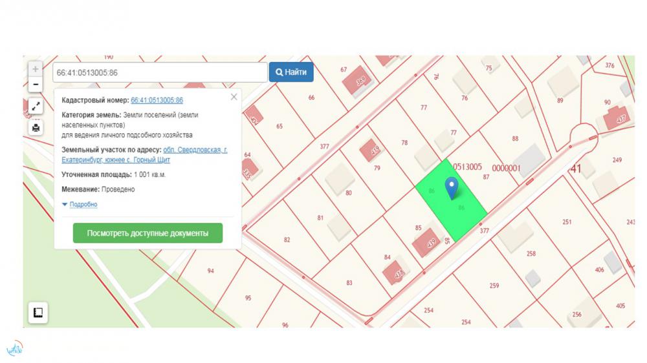
Task: Expand the Подробно details section
Action: point(80,205)
